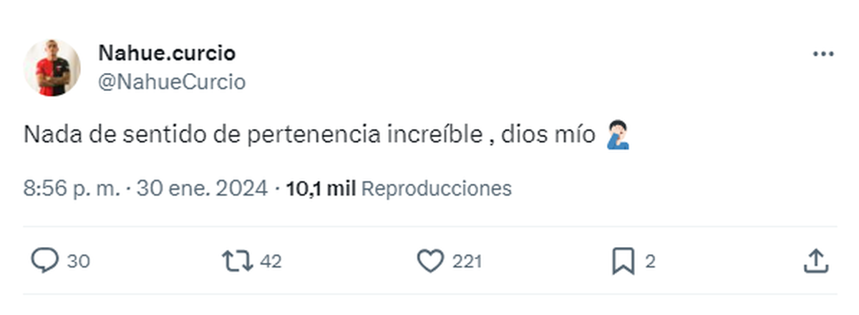Click the 42 reposts count
The width and height of the screenshot is (859, 315).
coord(271,262)
